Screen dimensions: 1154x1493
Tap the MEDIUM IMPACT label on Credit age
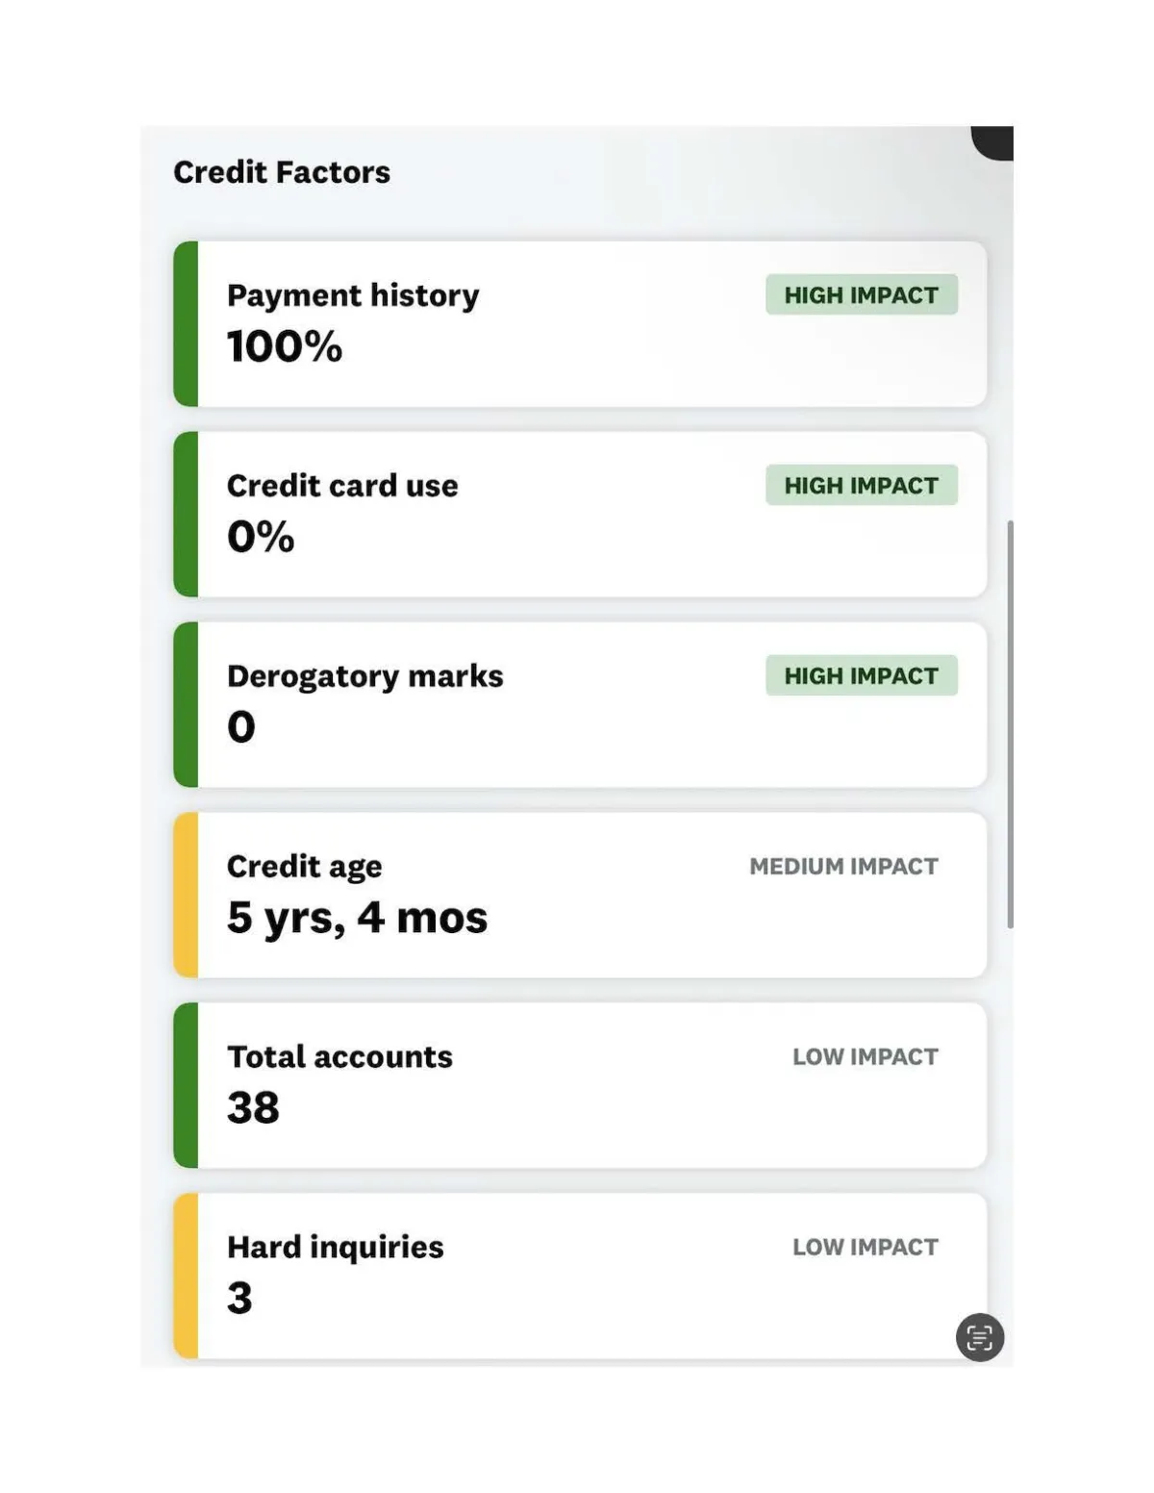843,866
